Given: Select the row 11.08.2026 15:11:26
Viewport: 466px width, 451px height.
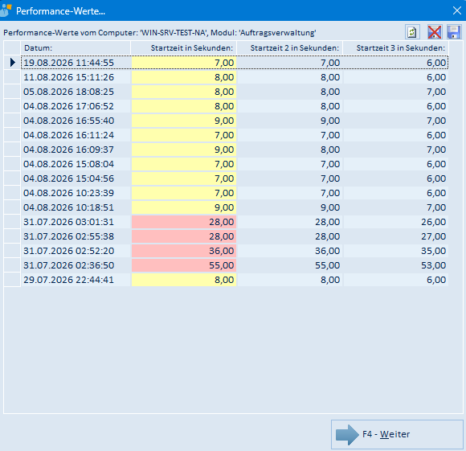Looking at the screenshot, I should 235,77.
